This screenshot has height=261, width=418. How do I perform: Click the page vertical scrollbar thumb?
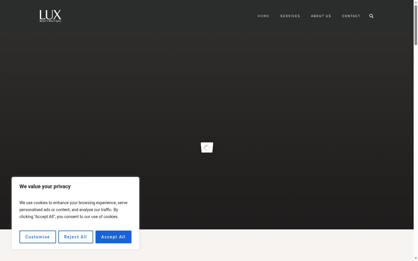pyautogui.click(x=416, y=25)
